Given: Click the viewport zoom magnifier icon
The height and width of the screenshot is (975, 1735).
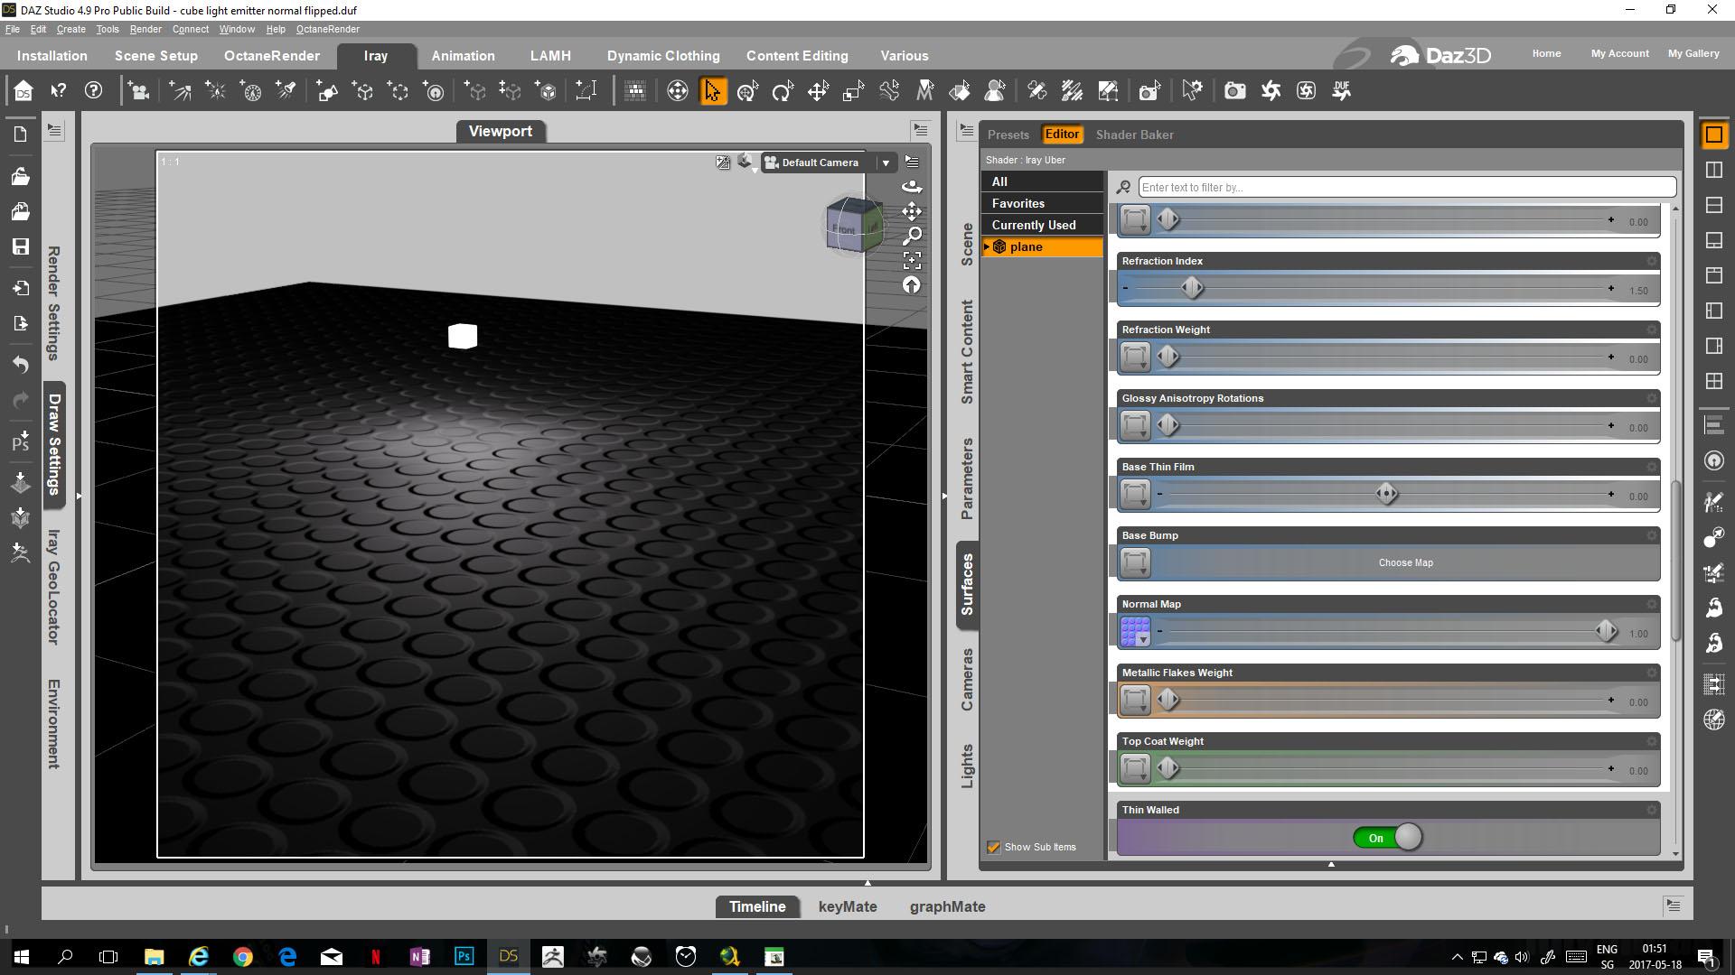Looking at the screenshot, I should click(x=912, y=236).
